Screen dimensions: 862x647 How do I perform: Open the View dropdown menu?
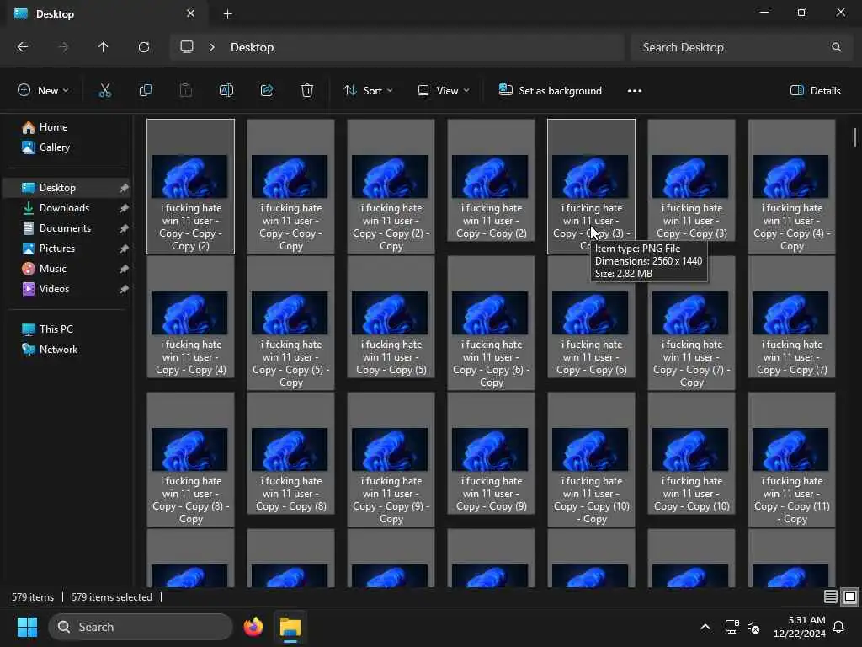[x=443, y=91]
